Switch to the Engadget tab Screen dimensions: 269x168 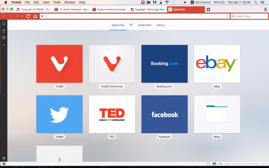[x=148, y=10]
